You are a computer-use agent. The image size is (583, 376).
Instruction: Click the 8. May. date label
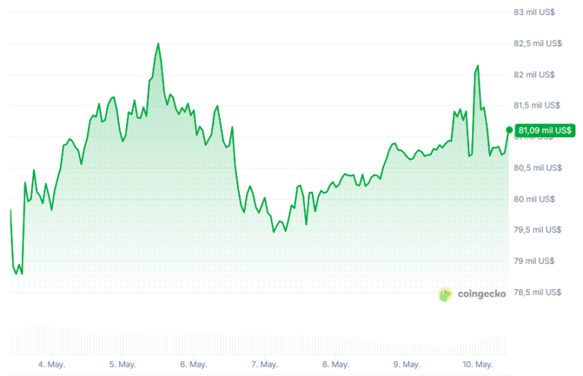[x=336, y=365]
